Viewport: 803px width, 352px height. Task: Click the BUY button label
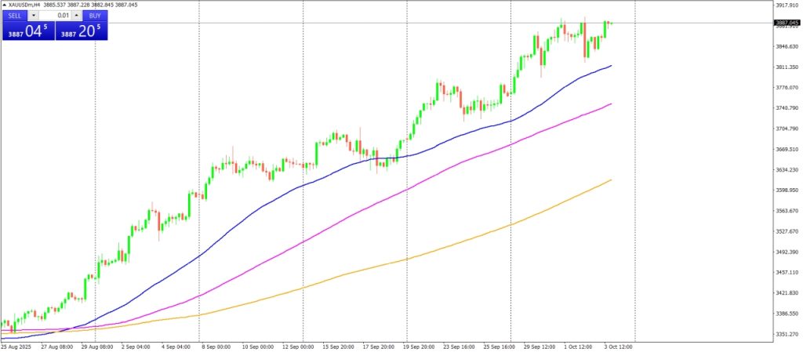94,16
